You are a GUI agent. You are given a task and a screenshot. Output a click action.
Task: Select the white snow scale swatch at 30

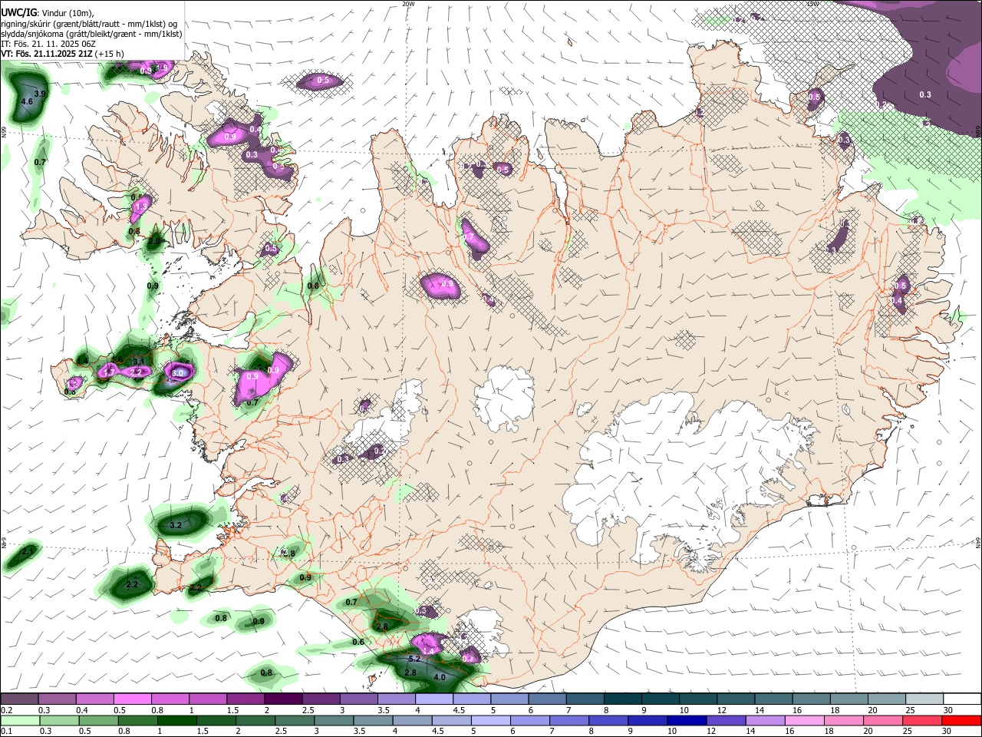click(x=961, y=699)
